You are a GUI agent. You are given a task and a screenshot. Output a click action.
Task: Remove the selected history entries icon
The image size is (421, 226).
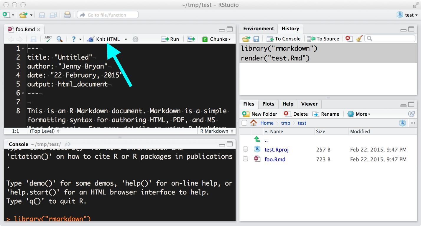point(349,39)
